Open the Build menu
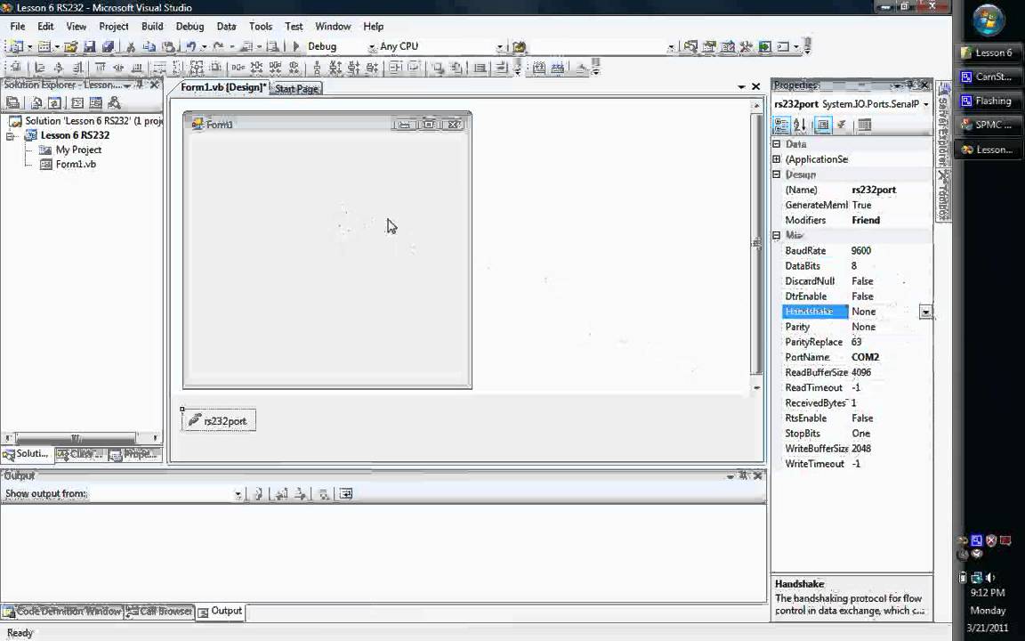 [x=152, y=26]
